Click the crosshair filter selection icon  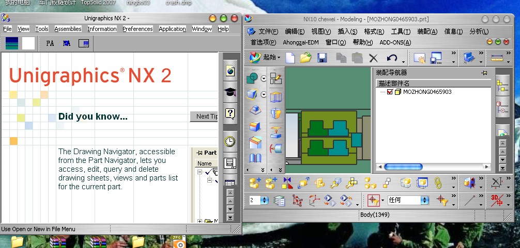point(373,200)
